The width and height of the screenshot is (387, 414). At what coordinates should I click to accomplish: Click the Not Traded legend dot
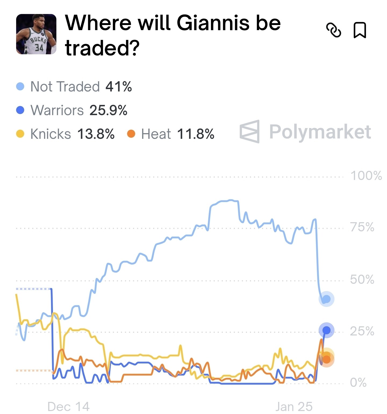tap(20, 87)
